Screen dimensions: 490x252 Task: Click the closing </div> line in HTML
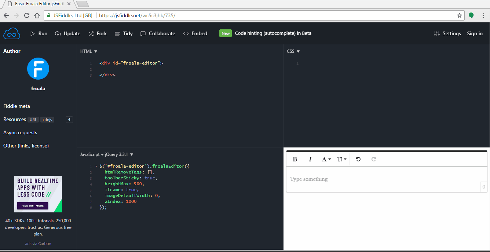tap(107, 75)
